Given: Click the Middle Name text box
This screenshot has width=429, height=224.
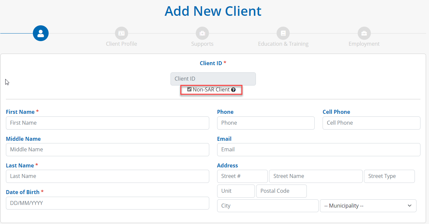Looking at the screenshot, I should pyautogui.click(x=107, y=150).
